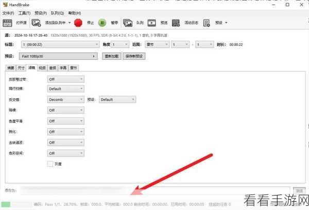Open the Fast 1080p30 preset selector
The height and width of the screenshot is (210, 309).
tap(58, 56)
